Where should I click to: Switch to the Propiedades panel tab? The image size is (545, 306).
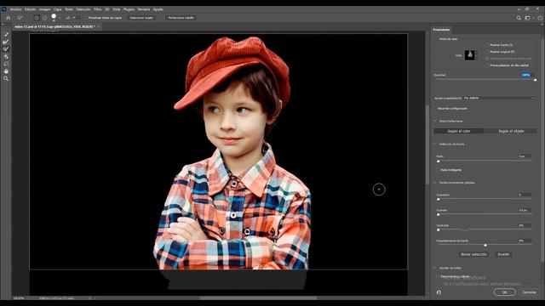coord(441,30)
